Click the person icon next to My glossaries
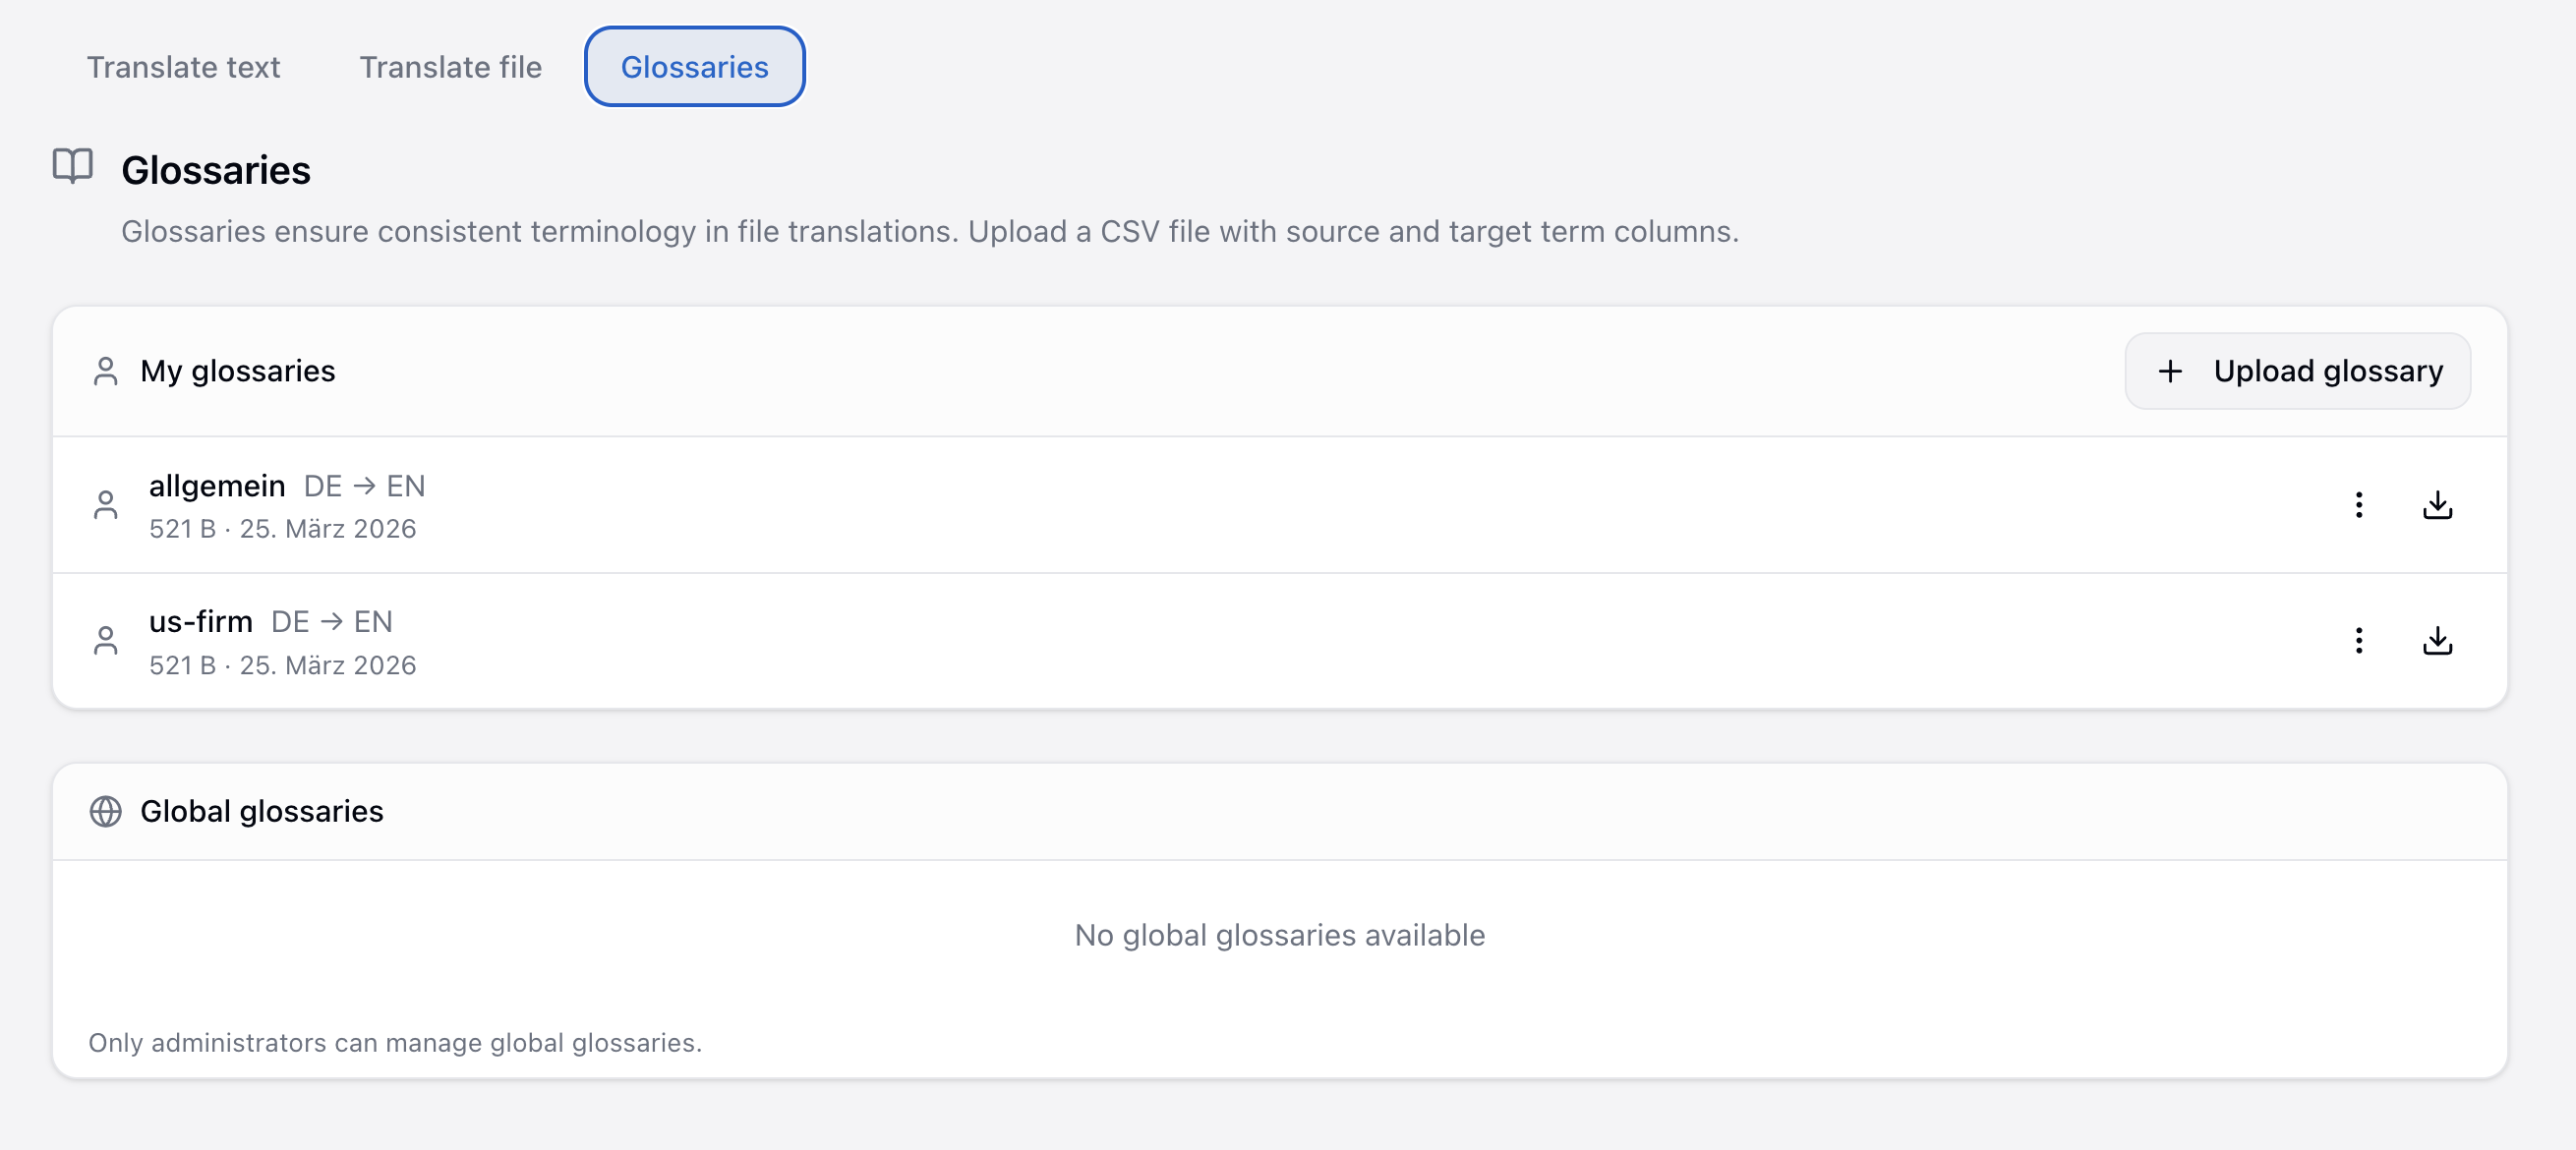Viewport: 2576px width, 1150px height. click(107, 371)
